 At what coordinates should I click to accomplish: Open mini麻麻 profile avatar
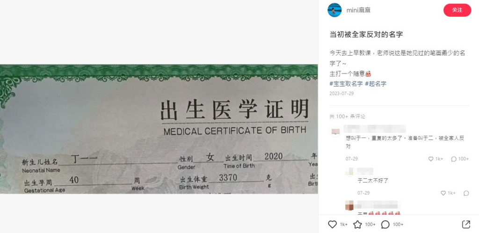click(334, 10)
